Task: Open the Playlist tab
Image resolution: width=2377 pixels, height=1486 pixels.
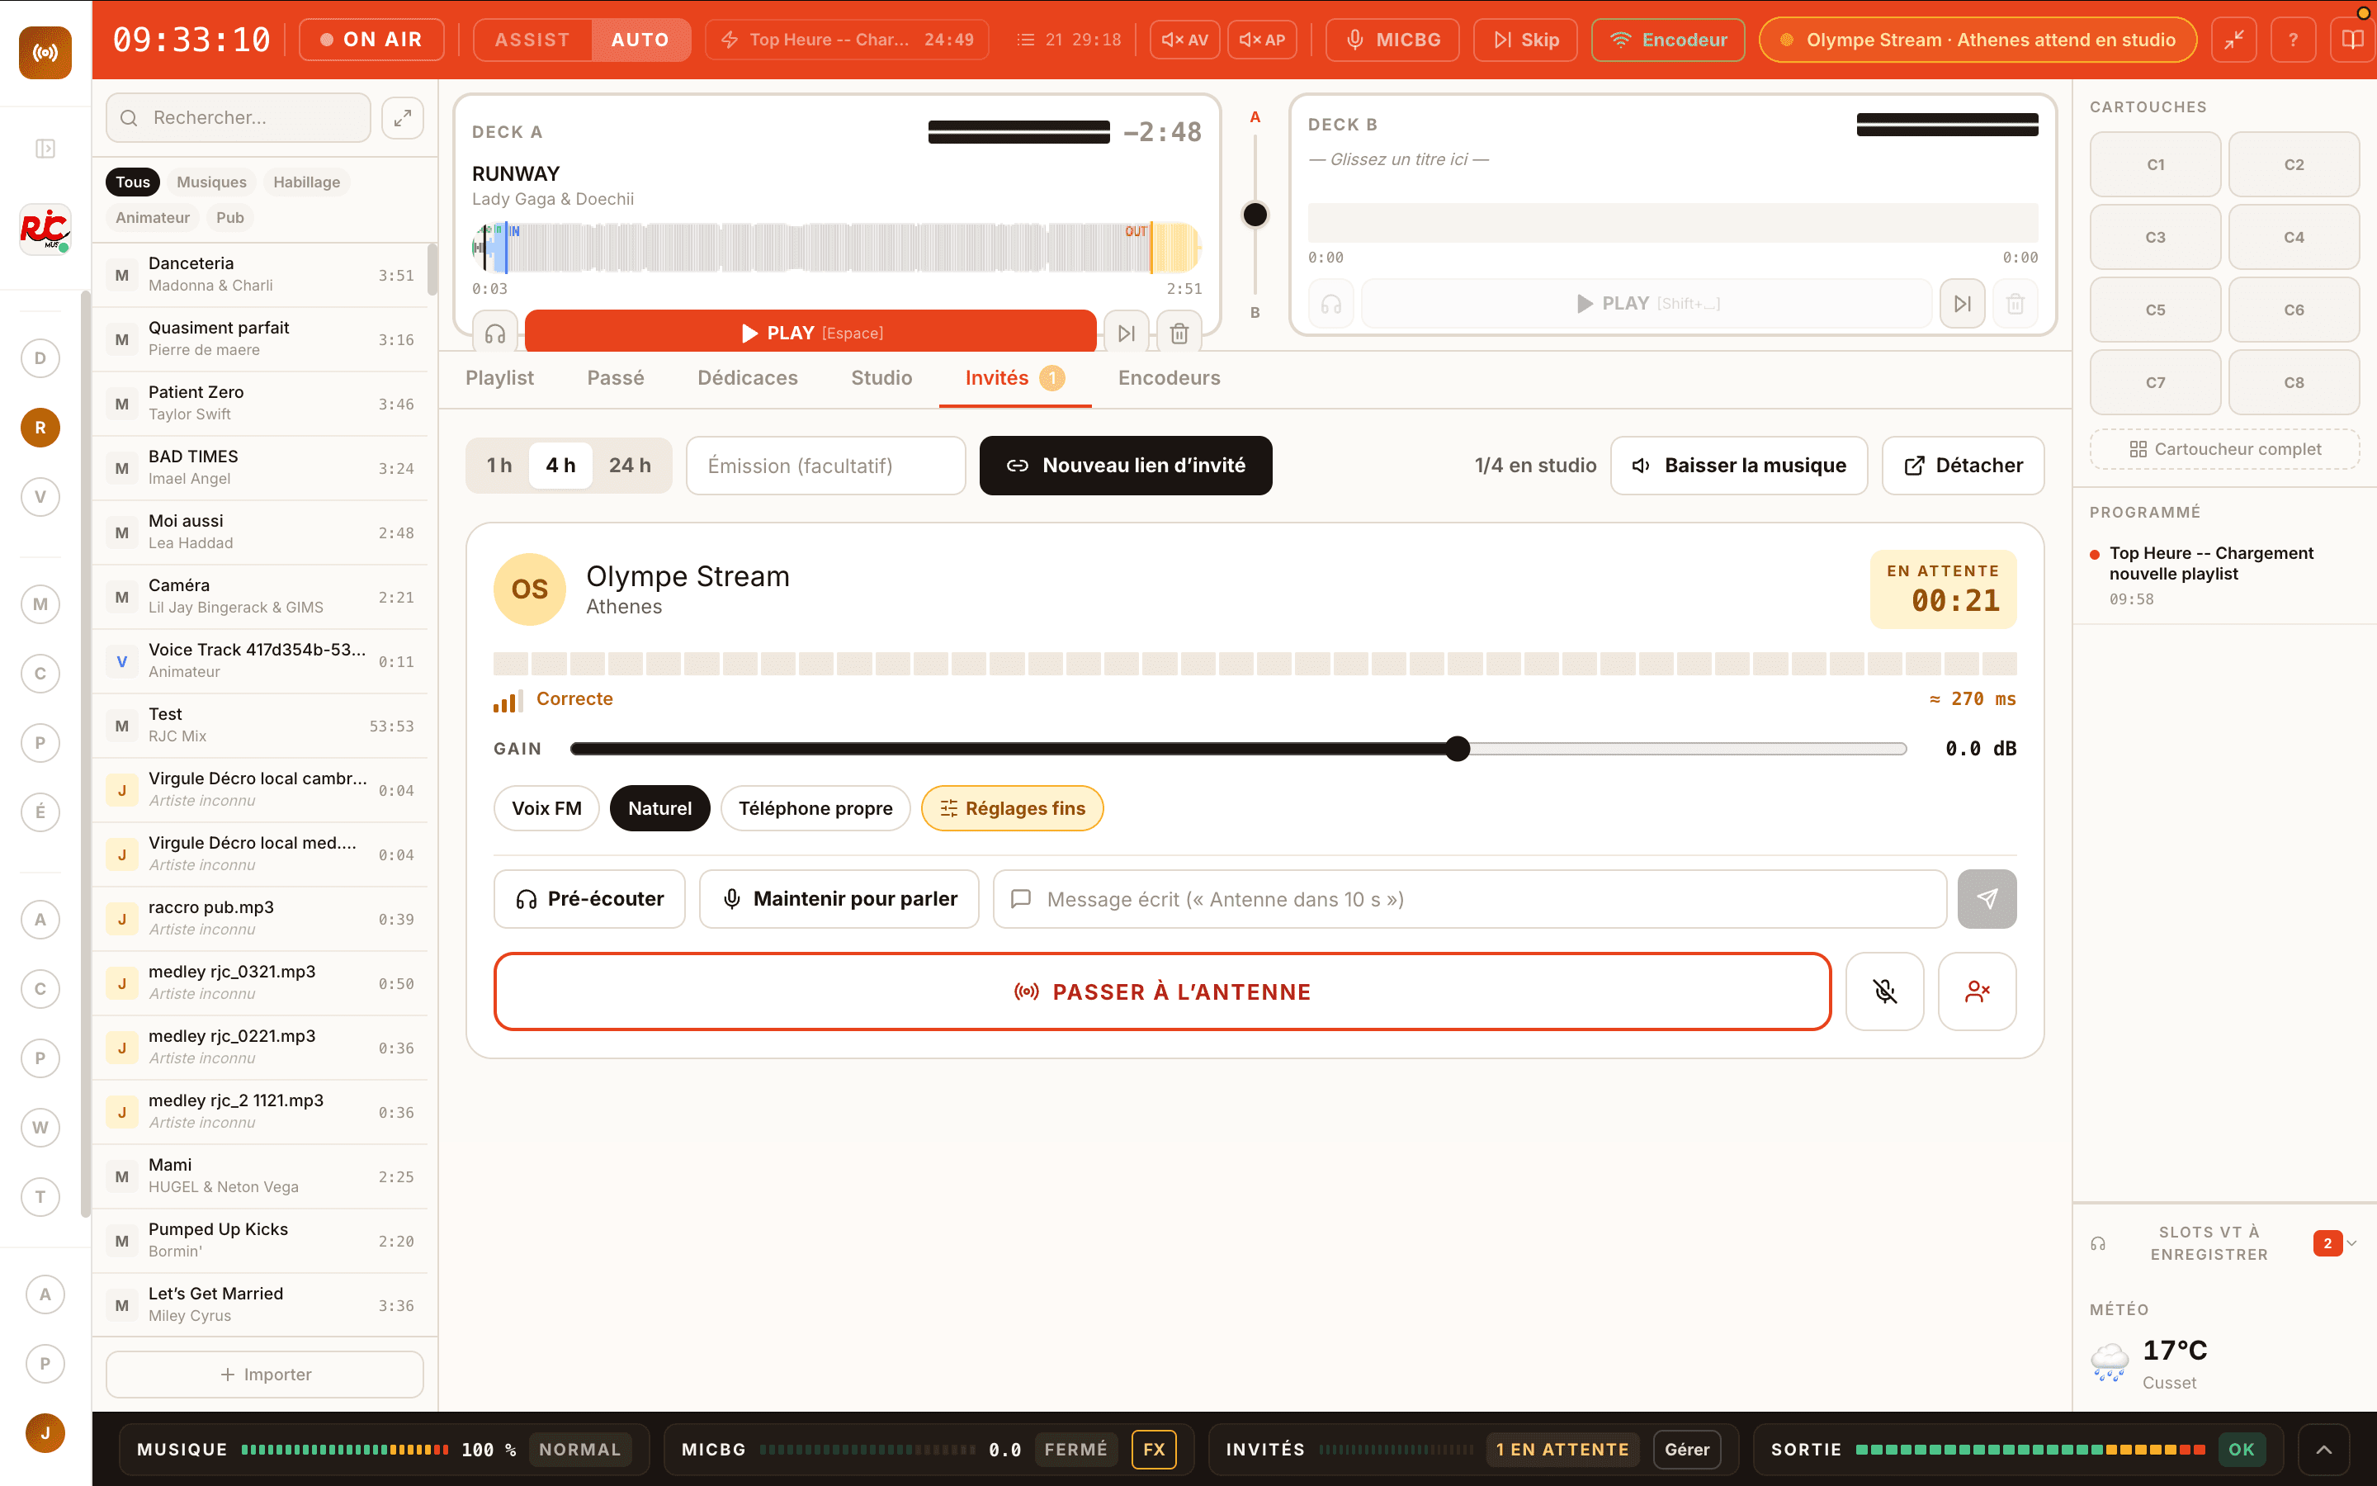Action: pyautogui.click(x=500, y=378)
